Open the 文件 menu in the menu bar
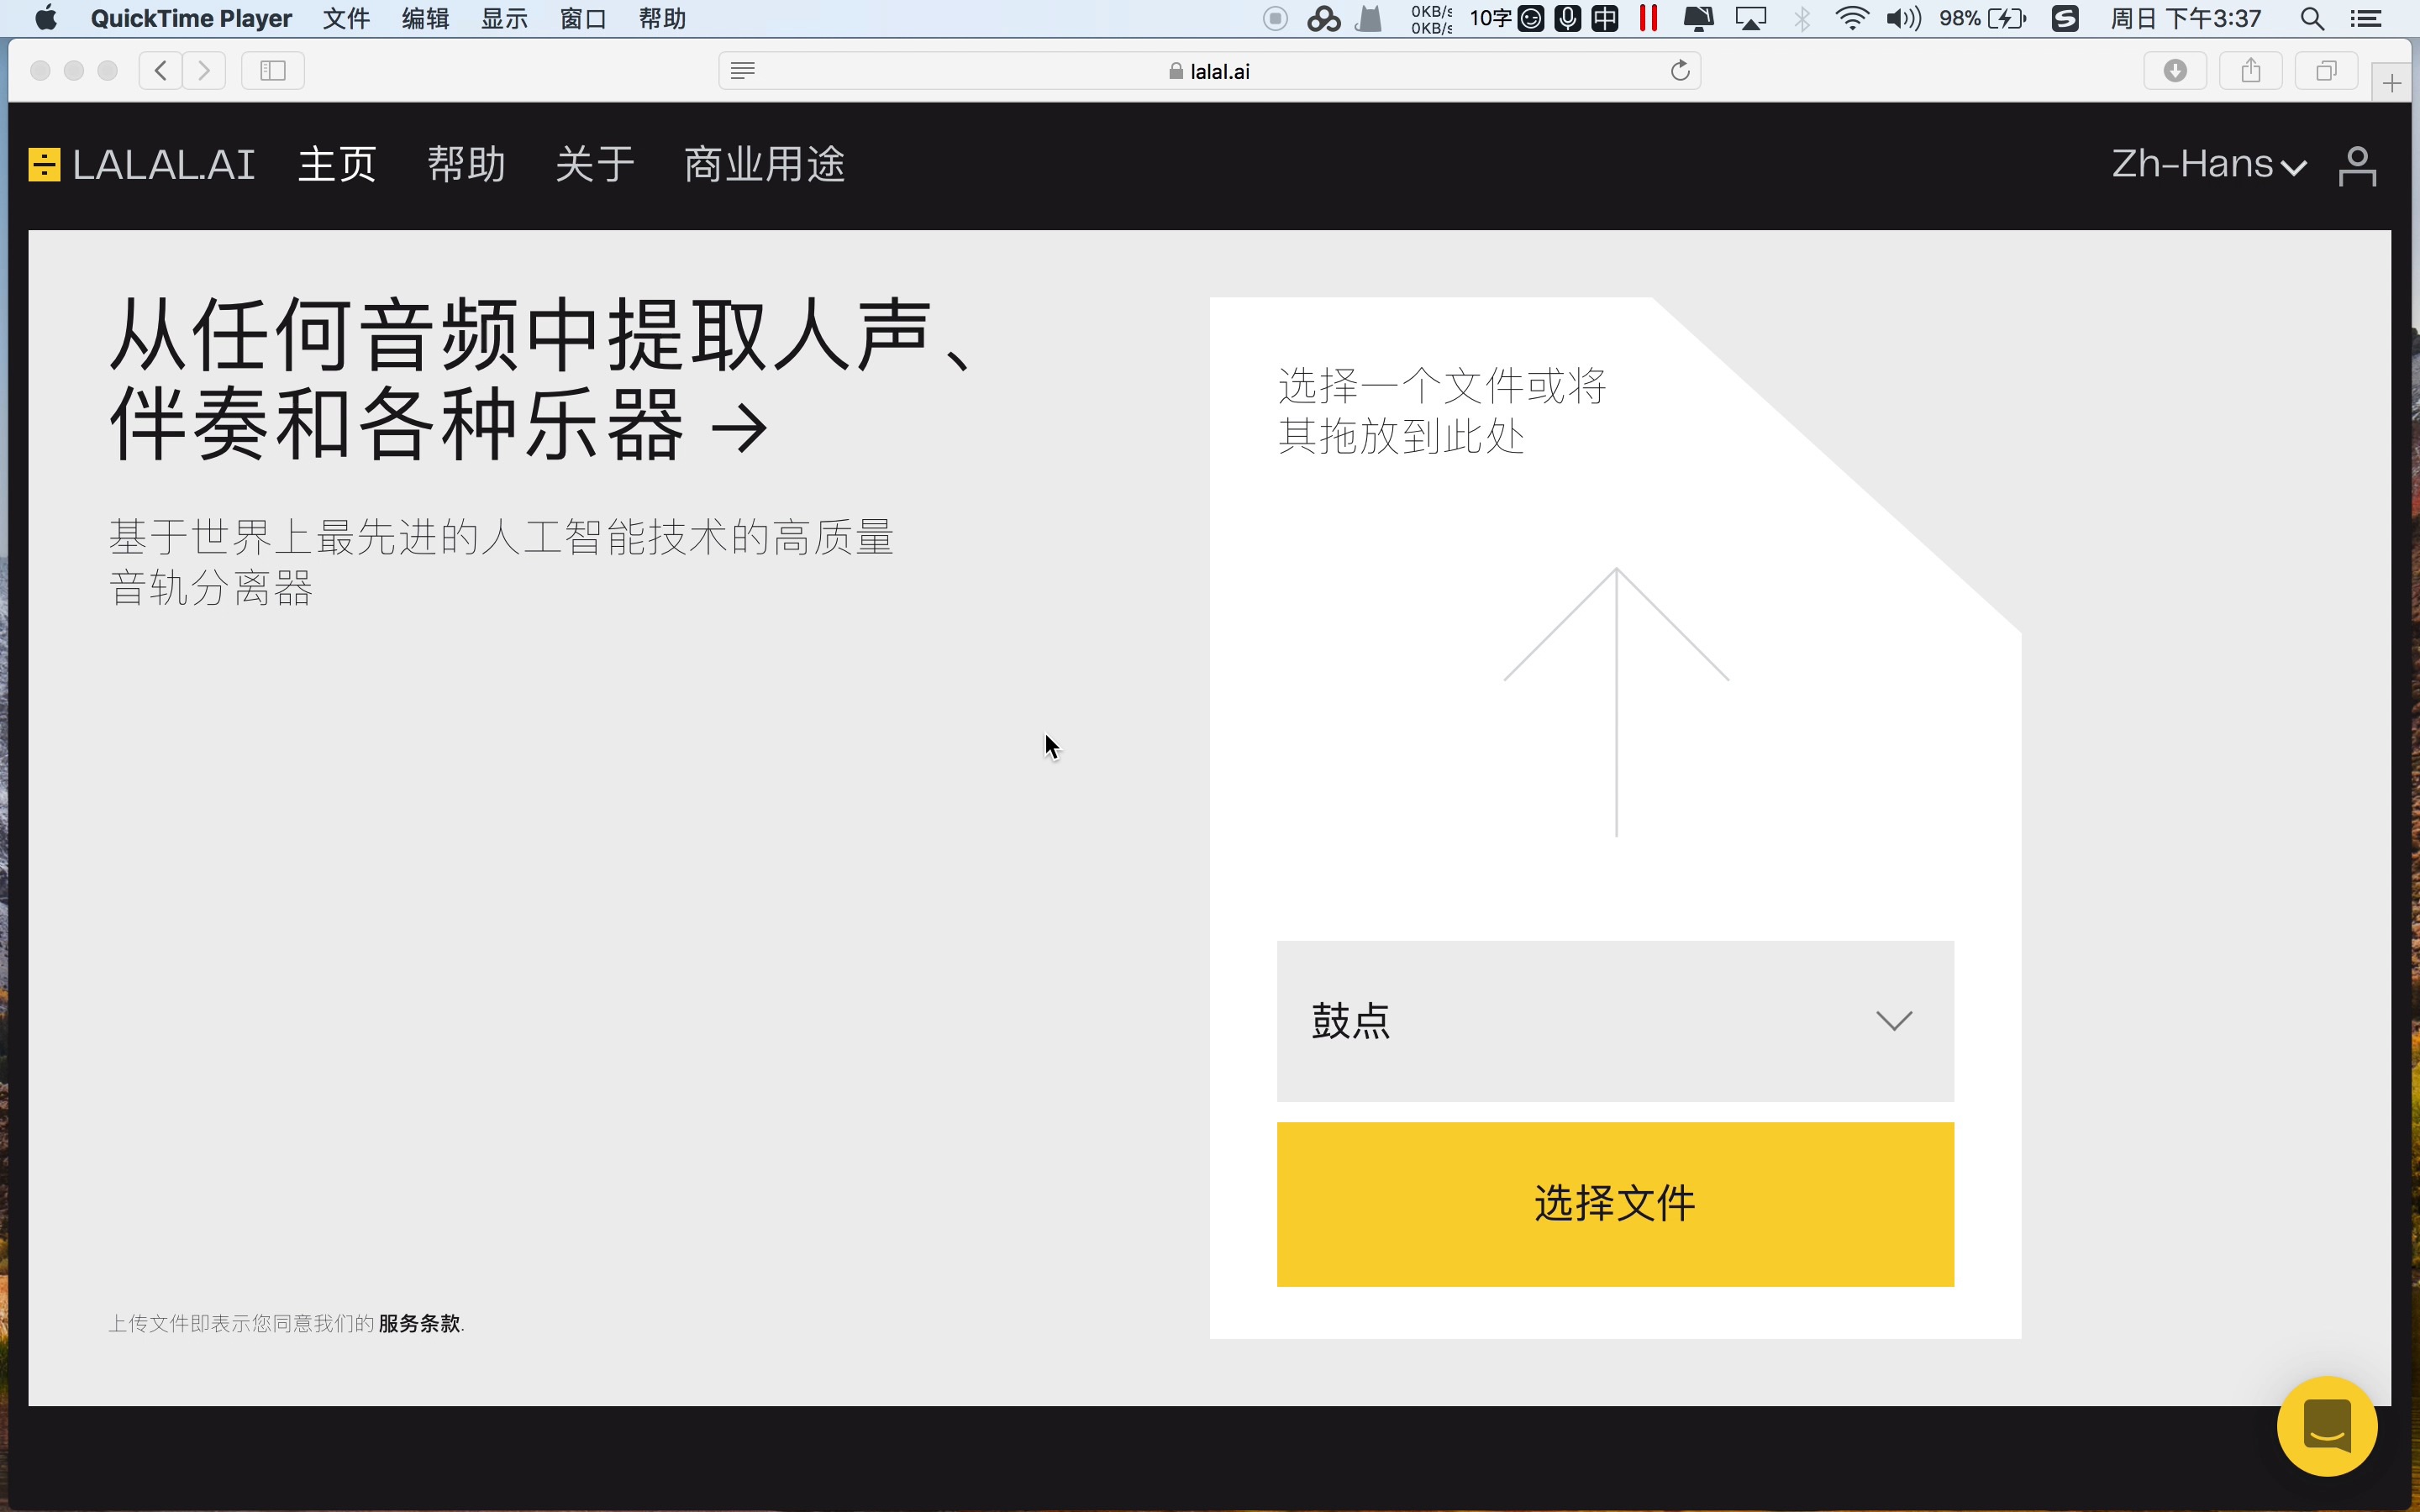2420x1512 pixels. coord(346,18)
